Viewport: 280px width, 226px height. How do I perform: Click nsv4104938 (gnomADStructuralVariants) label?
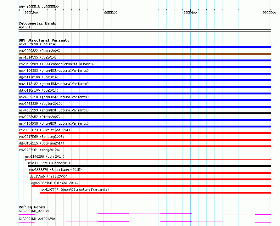point(54,123)
